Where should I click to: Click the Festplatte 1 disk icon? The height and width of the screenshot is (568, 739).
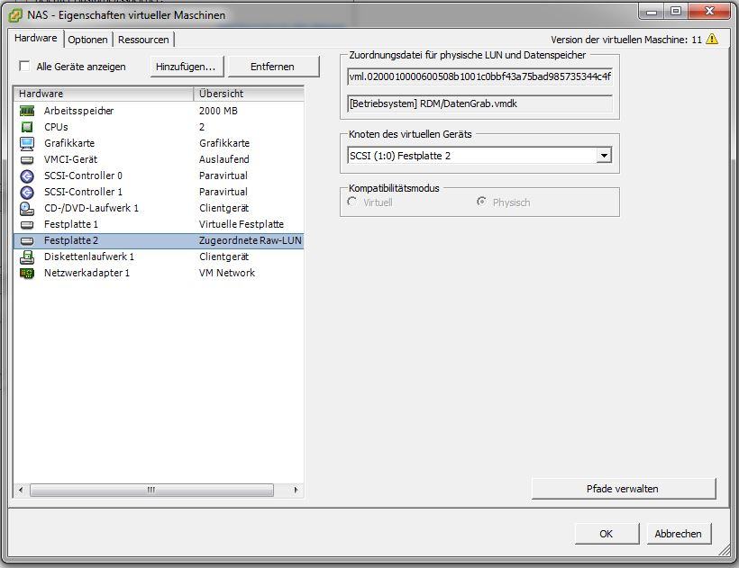click(27, 224)
